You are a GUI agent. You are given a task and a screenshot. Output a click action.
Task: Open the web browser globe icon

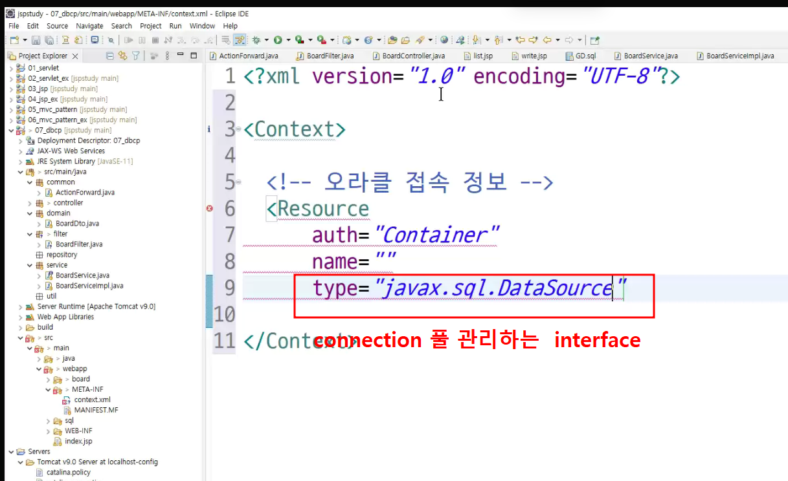click(444, 40)
